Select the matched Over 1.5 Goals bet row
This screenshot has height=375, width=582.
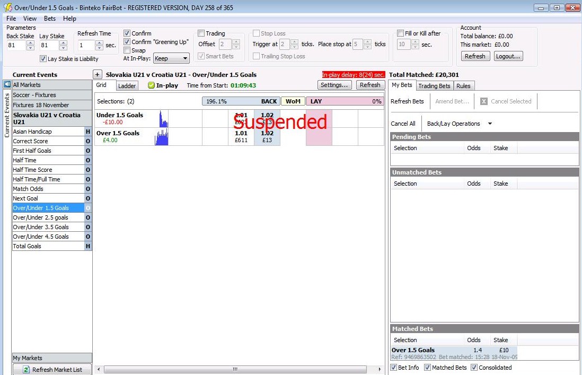454,353
